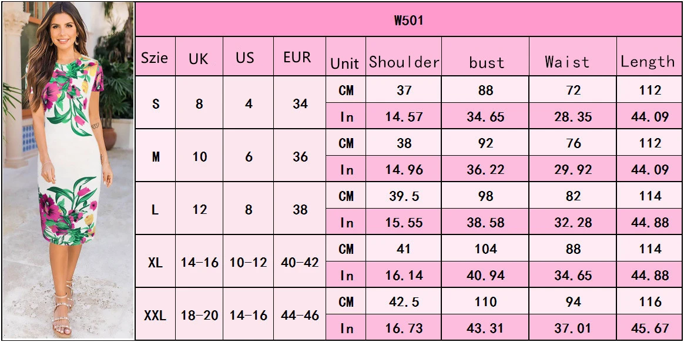Click UK size 14-16 cell
Image resolution: width=684 pixels, height=342 pixels.
(x=199, y=262)
